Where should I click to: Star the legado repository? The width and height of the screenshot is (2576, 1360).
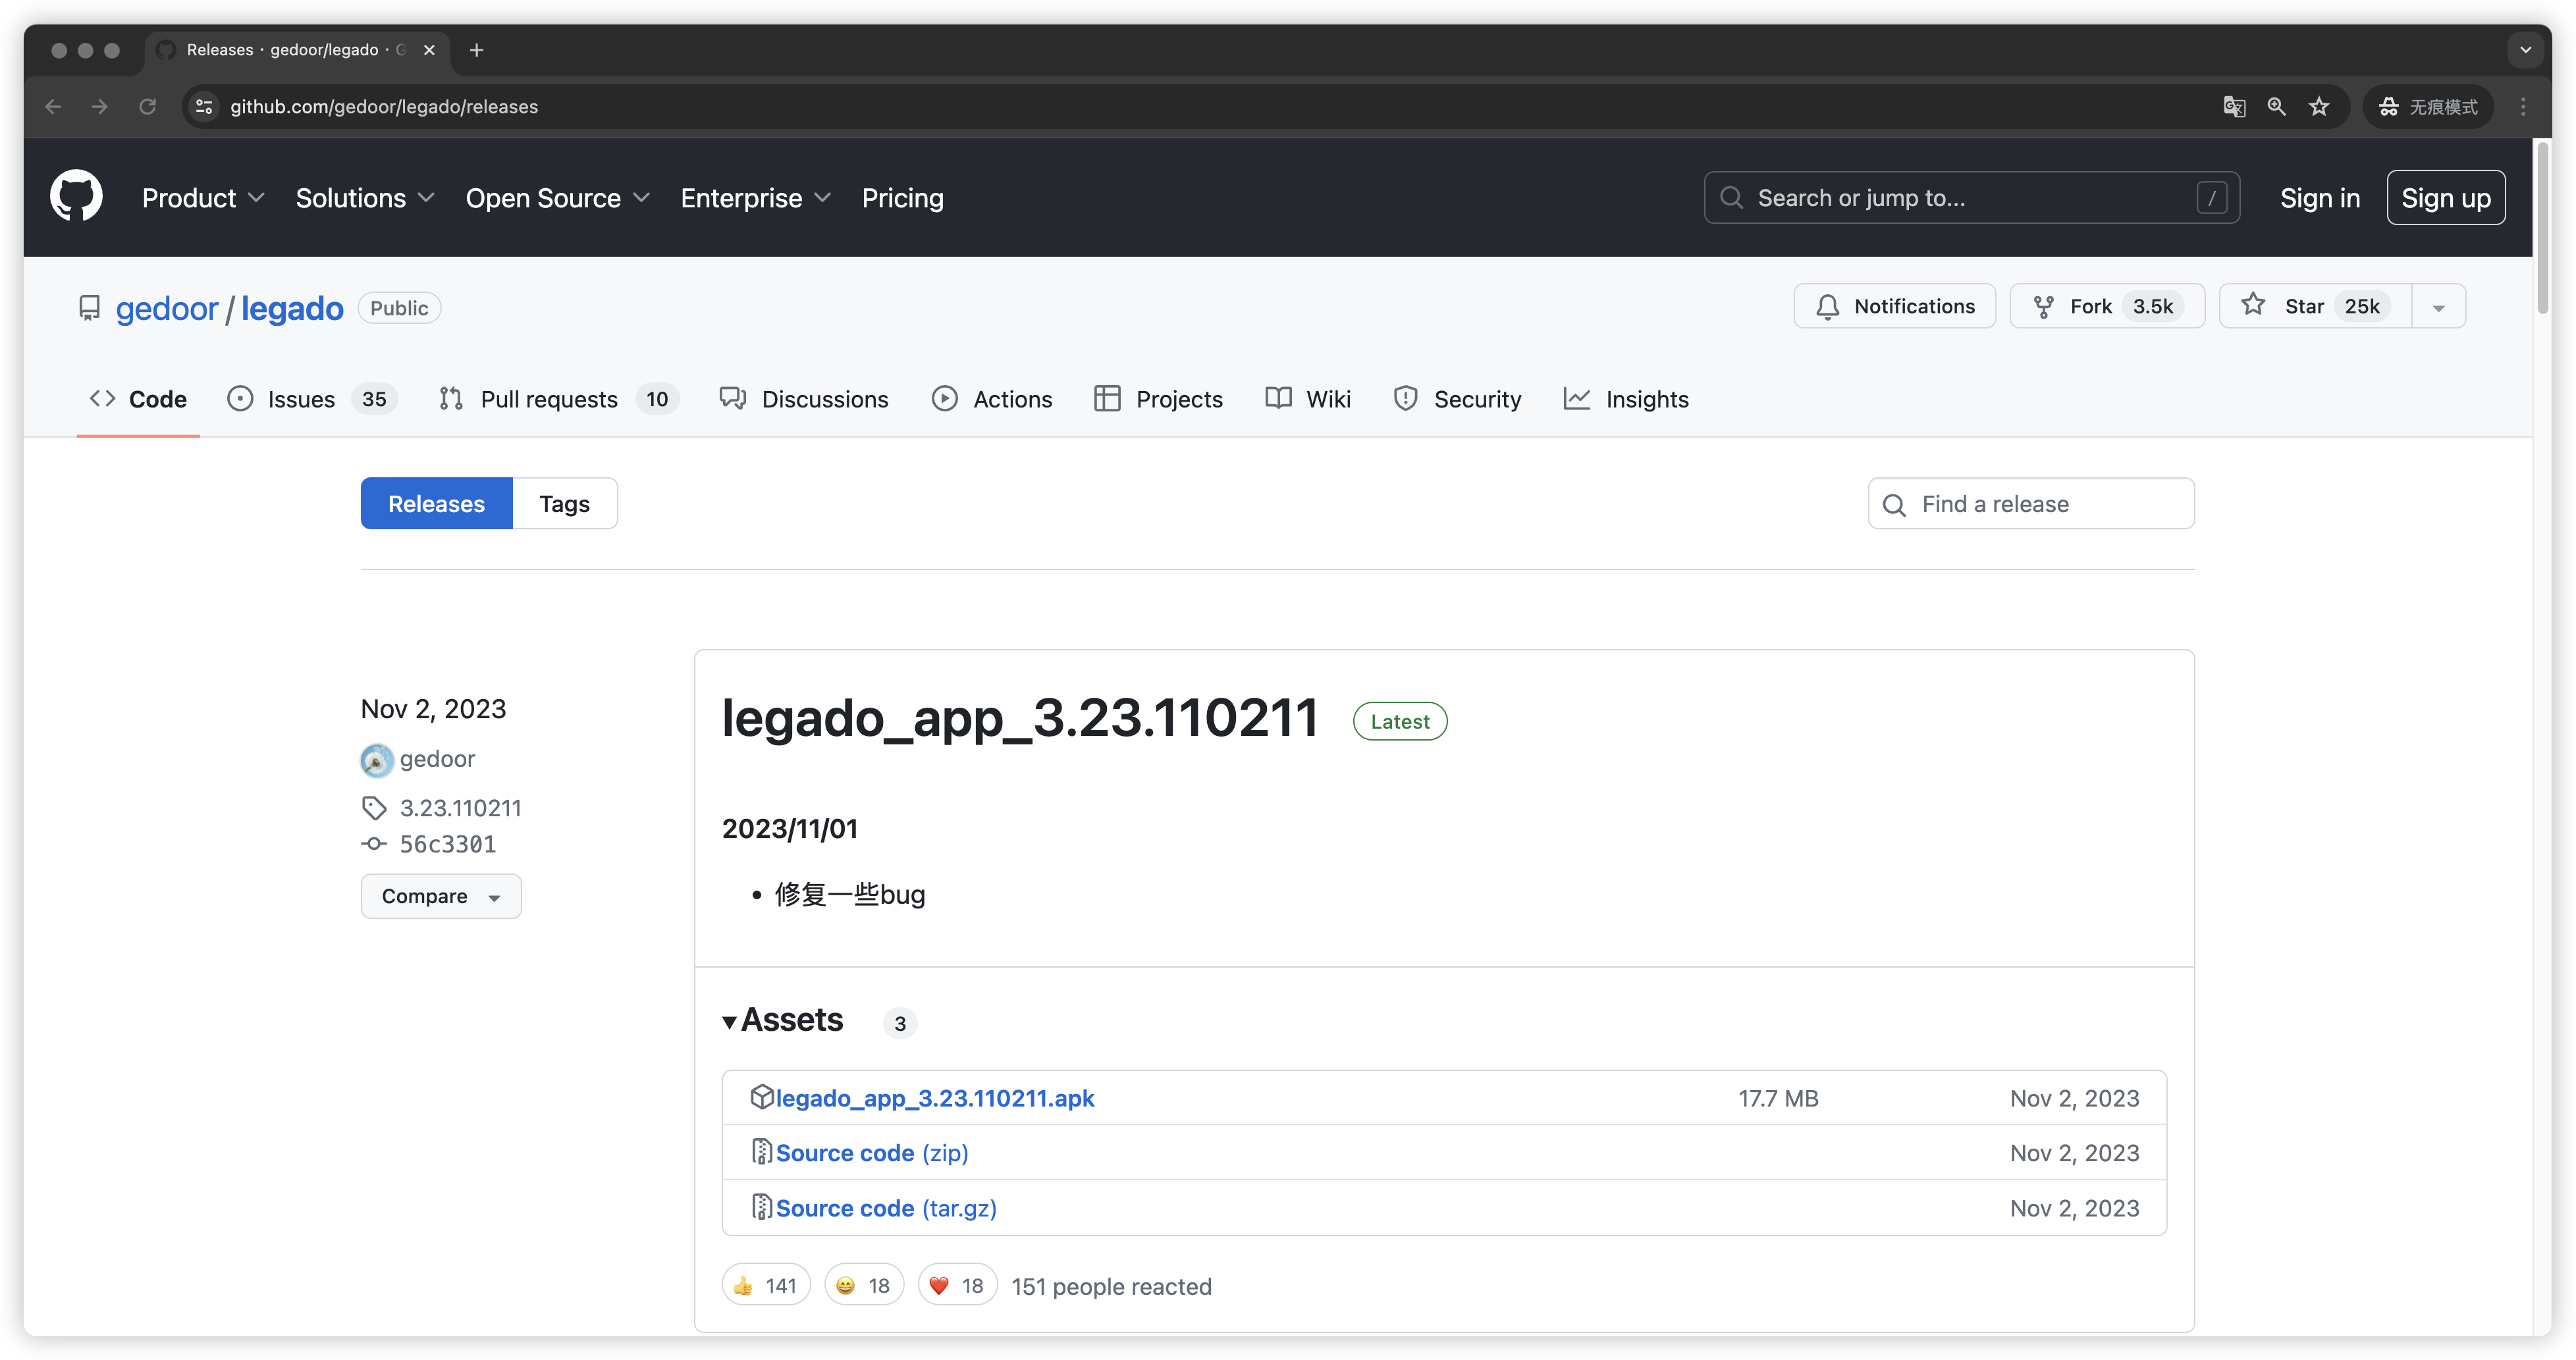[x=2316, y=307]
